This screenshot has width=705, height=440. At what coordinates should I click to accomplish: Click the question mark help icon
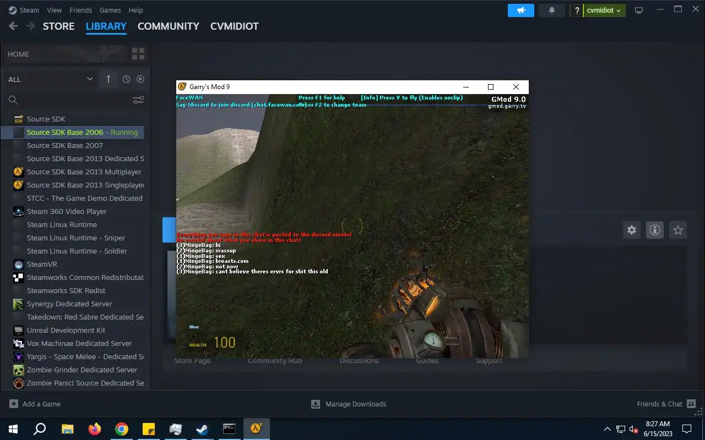click(577, 10)
